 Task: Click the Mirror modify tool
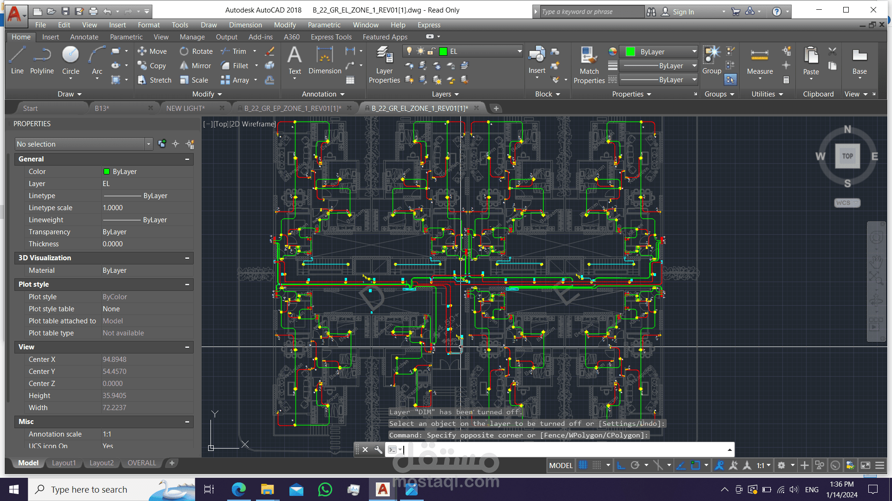click(196, 66)
